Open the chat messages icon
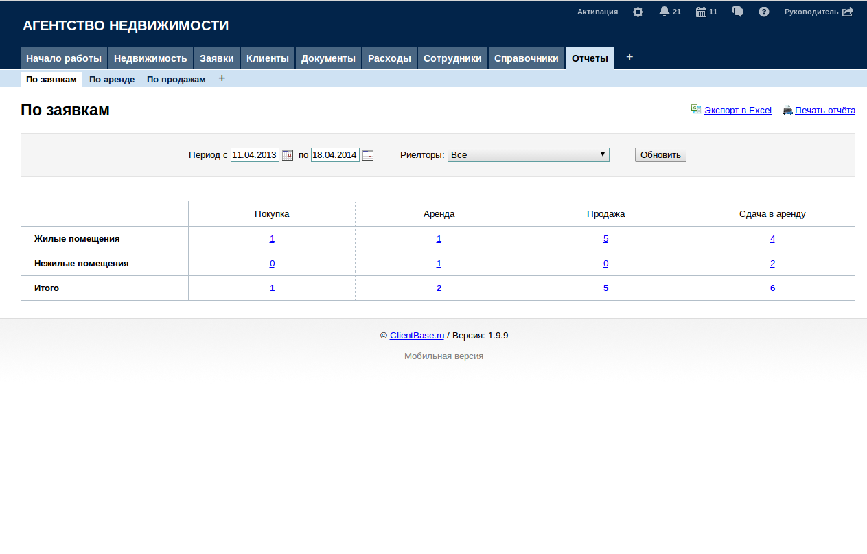The height and width of the screenshot is (554, 867). [x=738, y=12]
